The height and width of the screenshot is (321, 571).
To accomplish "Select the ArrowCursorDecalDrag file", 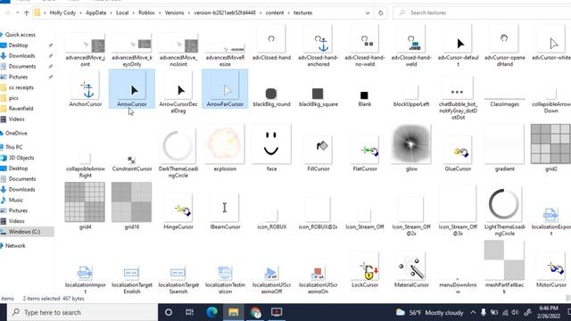I will tap(178, 93).
